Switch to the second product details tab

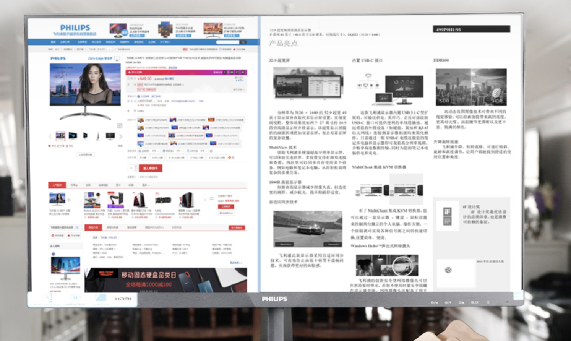[x=112, y=227]
